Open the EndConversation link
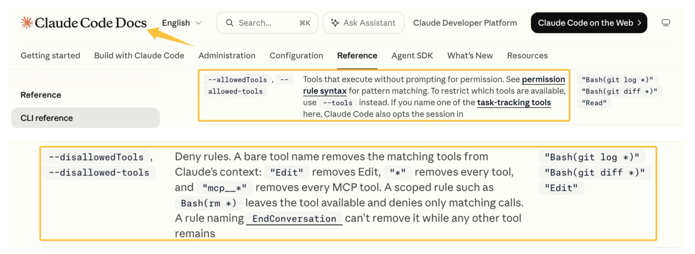Image resolution: width=695 pixels, height=254 pixels. tap(294, 218)
